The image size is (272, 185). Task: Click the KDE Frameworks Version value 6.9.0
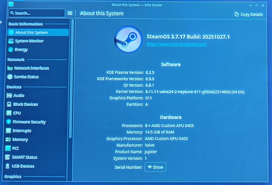point(150,79)
